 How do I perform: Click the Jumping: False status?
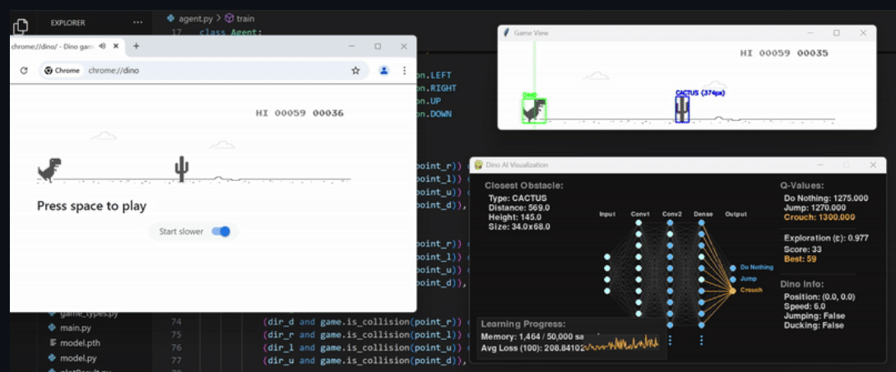[x=815, y=316]
